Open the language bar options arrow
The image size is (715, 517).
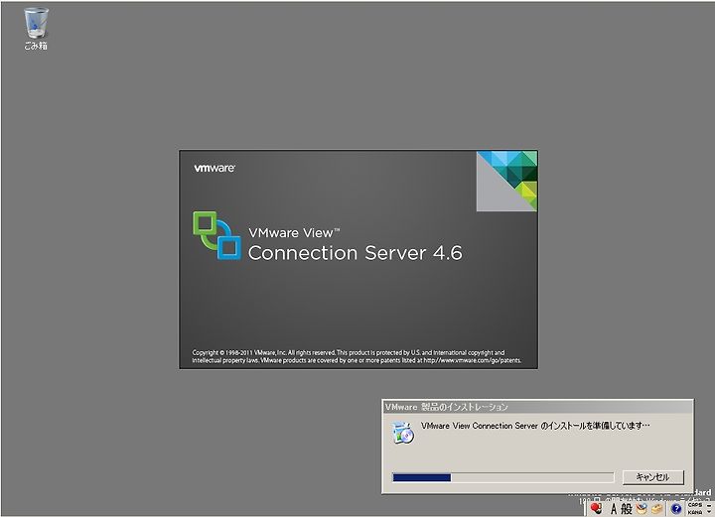point(709,512)
